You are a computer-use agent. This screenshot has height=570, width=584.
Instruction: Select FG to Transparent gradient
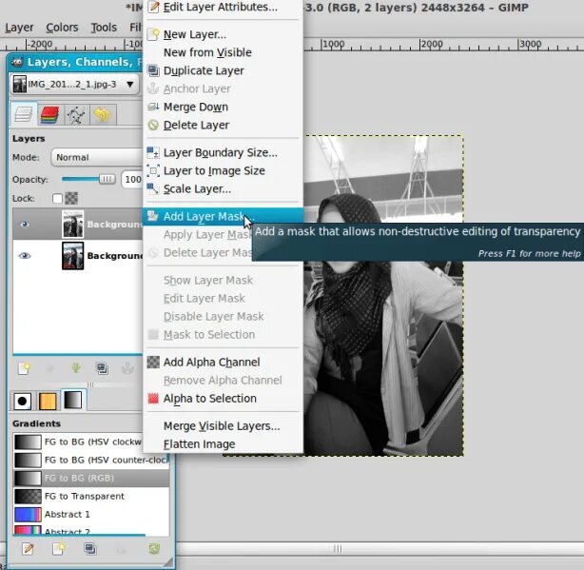click(x=91, y=496)
